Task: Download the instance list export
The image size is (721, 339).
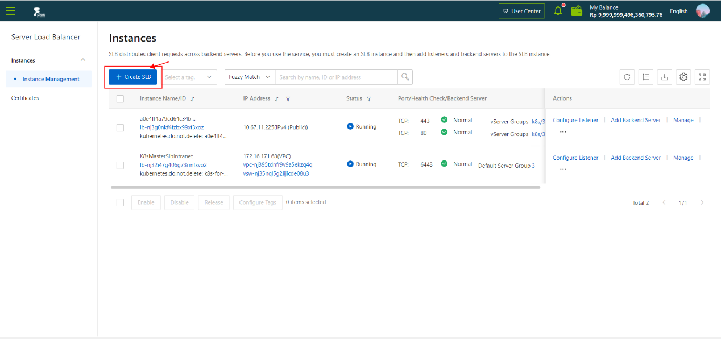Action: pos(665,77)
